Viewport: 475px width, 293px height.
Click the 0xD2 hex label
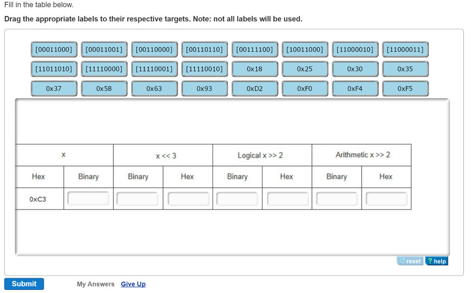point(255,88)
